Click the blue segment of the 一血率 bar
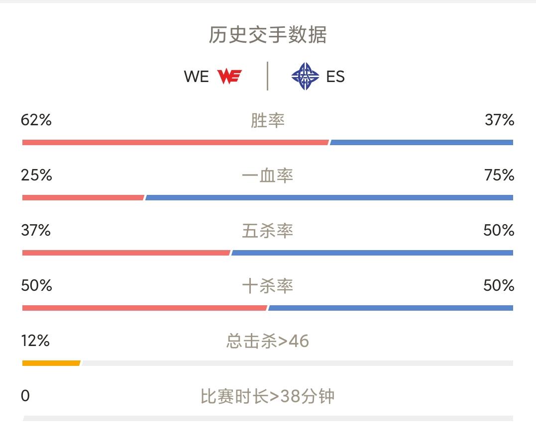The height and width of the screenshot is (436, 536). tap(328, 198)
